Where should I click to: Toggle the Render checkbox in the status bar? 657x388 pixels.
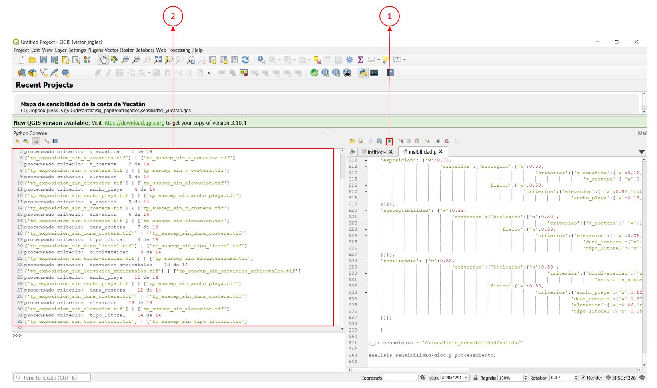coord(583,378)
